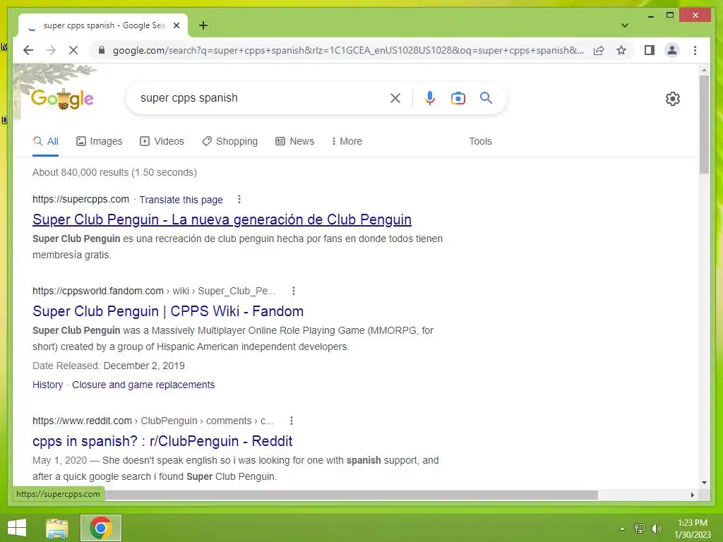
Task: Share this page icon in address bar
Action: click(599, 50)
